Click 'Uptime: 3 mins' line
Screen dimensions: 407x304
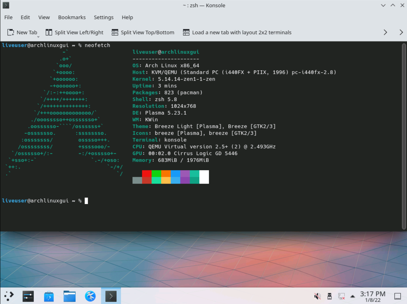(x=155, y=86)
